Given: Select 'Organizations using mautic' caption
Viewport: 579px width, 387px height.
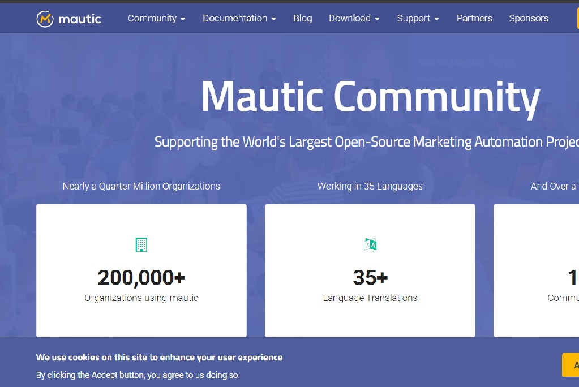Looking at the screenshot, I should (141, 298).
